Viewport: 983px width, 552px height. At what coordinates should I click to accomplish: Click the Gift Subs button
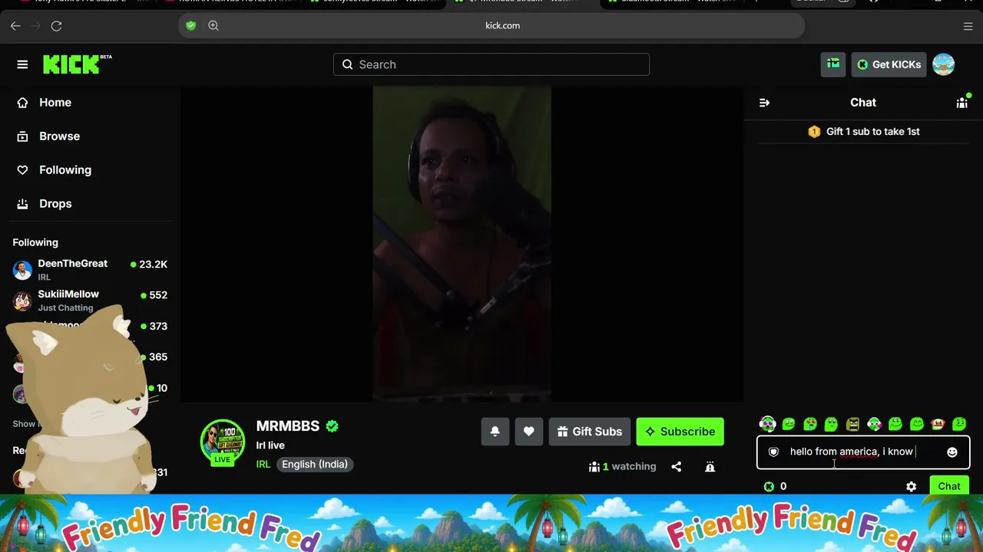point(590,432)
